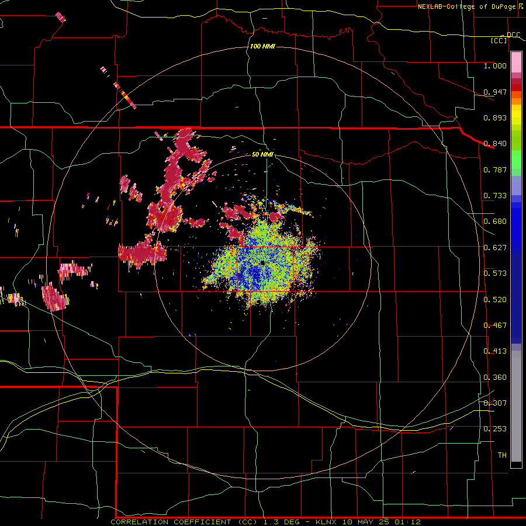526x526 pixels.
Task: Click the 0.307 scale value
Action: (495, 403)
